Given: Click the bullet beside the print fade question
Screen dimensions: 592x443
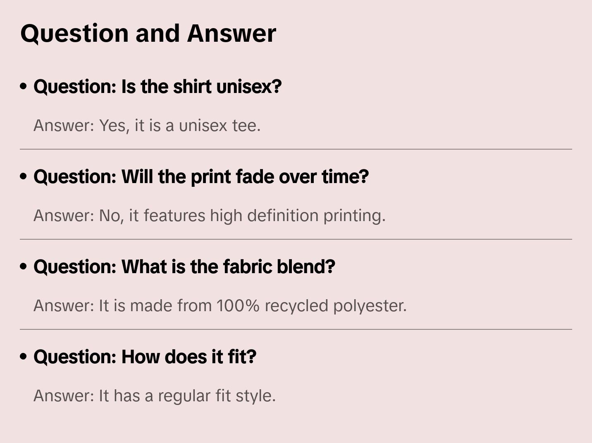Looking at the screenshot, I should [x=24, y=177].
